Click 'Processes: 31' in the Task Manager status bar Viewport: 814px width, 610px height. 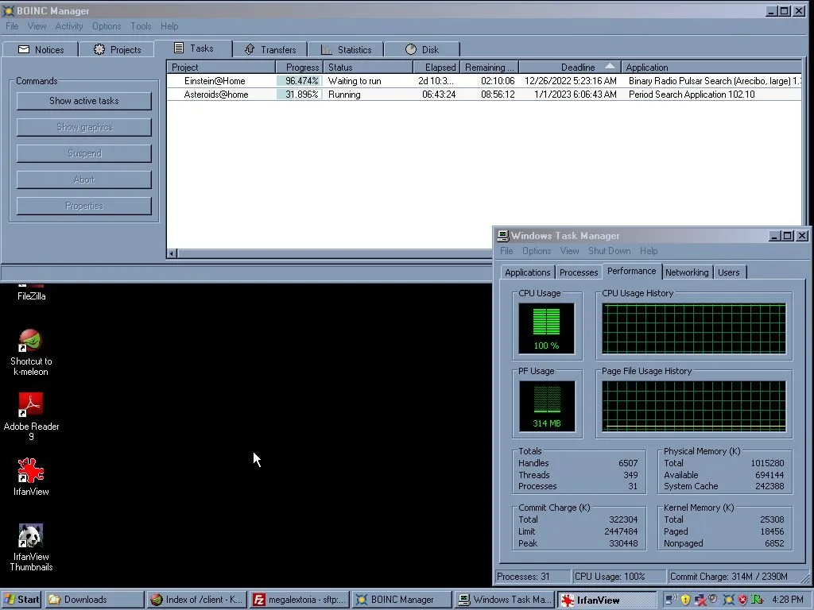click(x=523, y=577)
